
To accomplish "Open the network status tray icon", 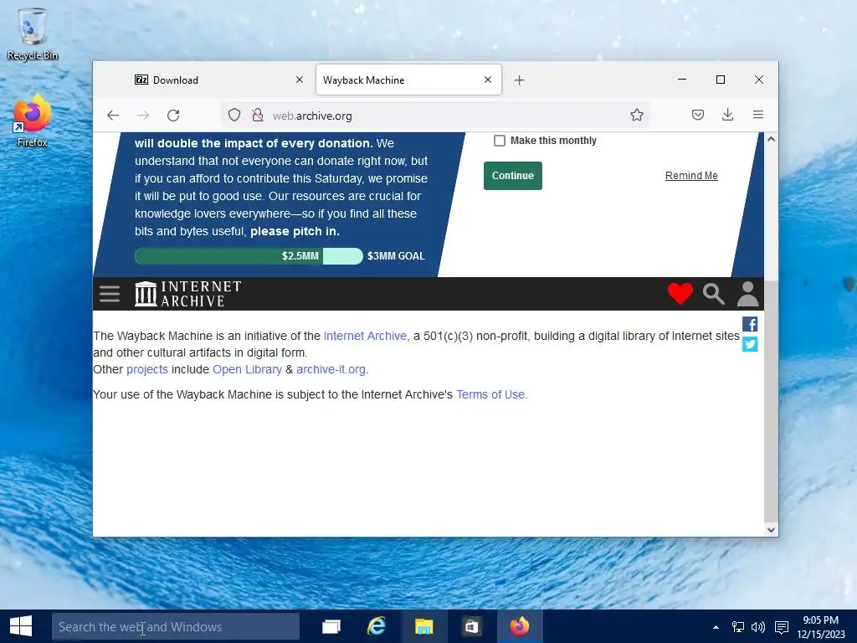I will coord(738,627).
